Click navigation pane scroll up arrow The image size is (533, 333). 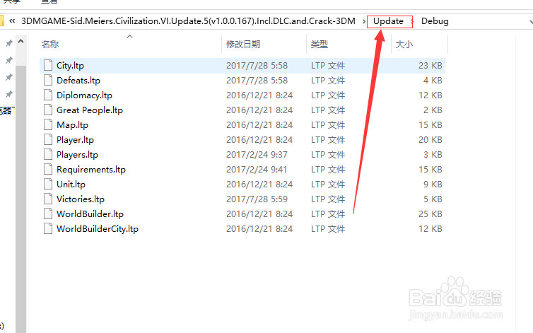(20, 42)
